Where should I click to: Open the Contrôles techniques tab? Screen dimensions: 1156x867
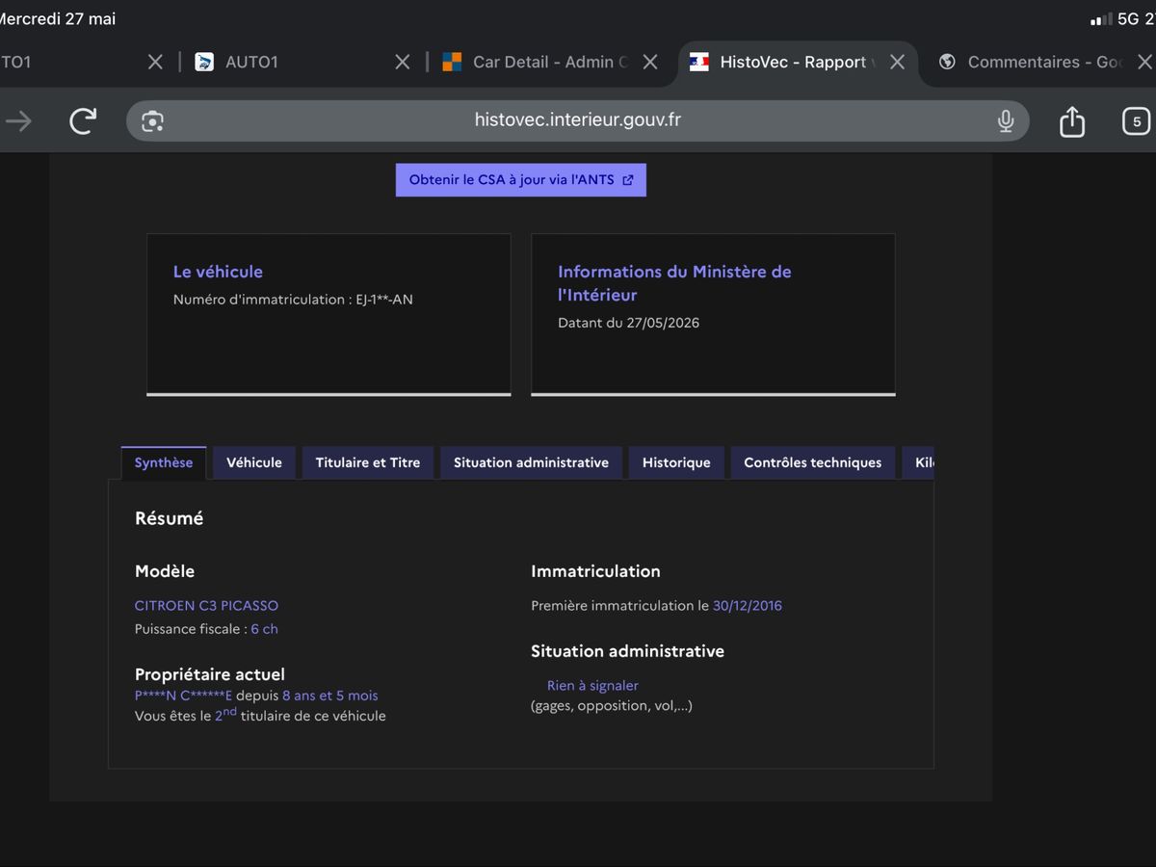[x=813, y=462]
